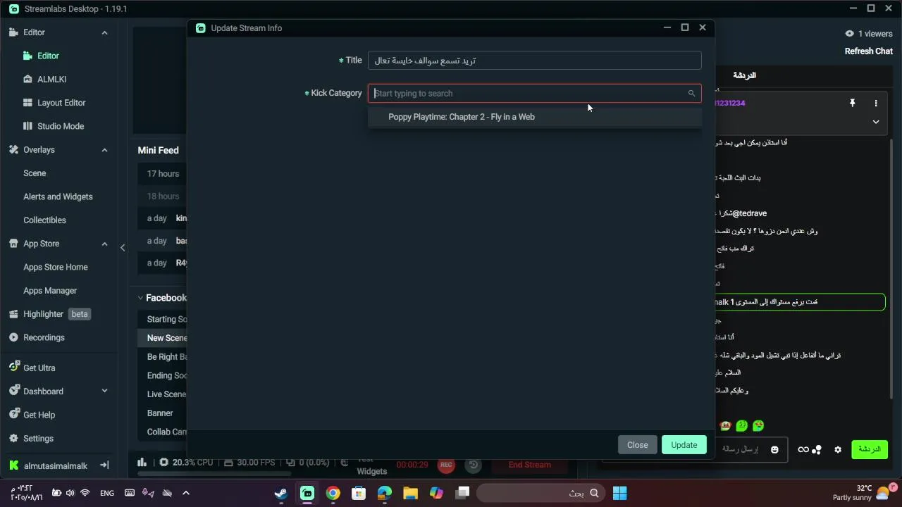Open the ALMLKI theme entry

[x=44, y=79]
